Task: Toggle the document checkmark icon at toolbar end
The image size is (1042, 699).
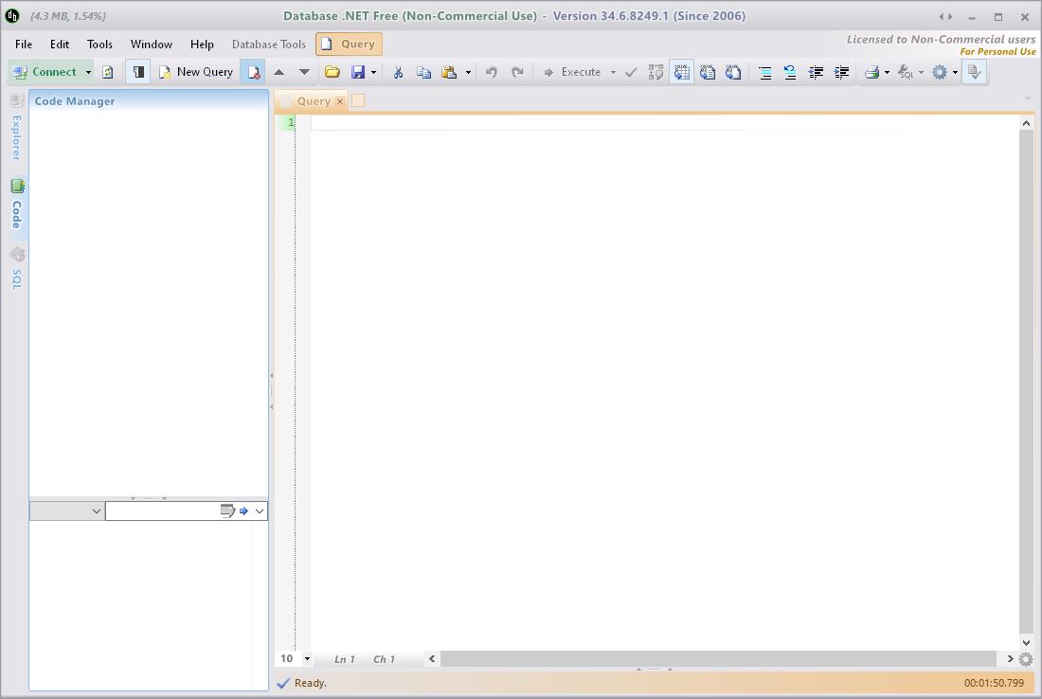Action: [974, 72]
